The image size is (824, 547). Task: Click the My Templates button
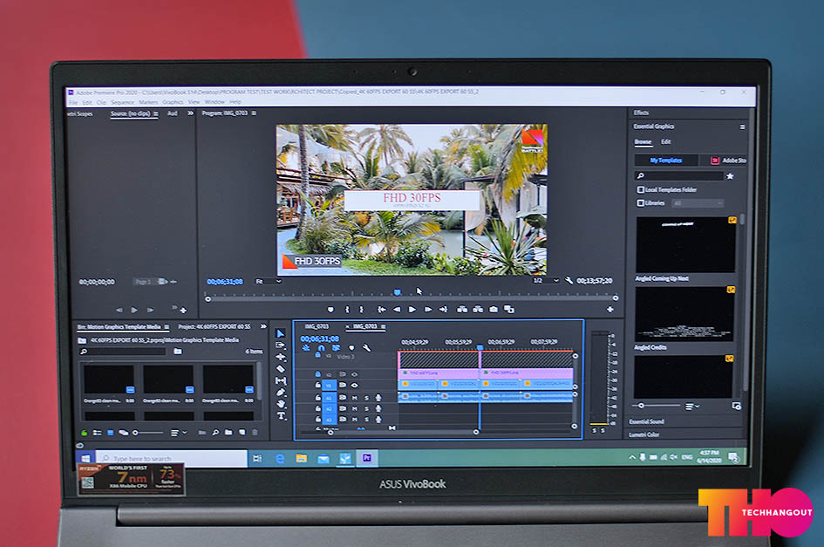click(666, 161)
